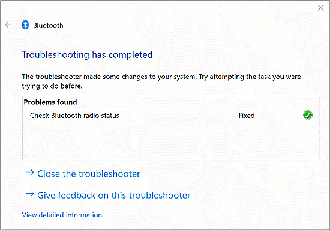Click the green checkmark beside Fixed
Image resolution: width=330 pixels, height=231 pixels.
point(308,115)
